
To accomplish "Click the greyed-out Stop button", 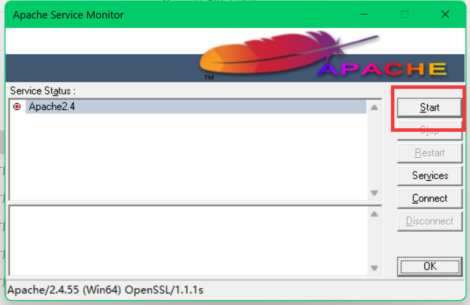I will 429,130.
